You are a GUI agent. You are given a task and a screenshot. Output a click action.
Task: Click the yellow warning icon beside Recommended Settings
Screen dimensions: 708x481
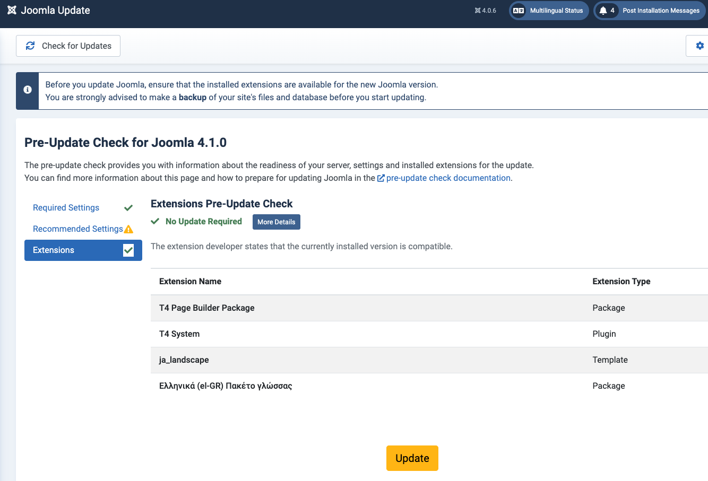click(128, 229)
